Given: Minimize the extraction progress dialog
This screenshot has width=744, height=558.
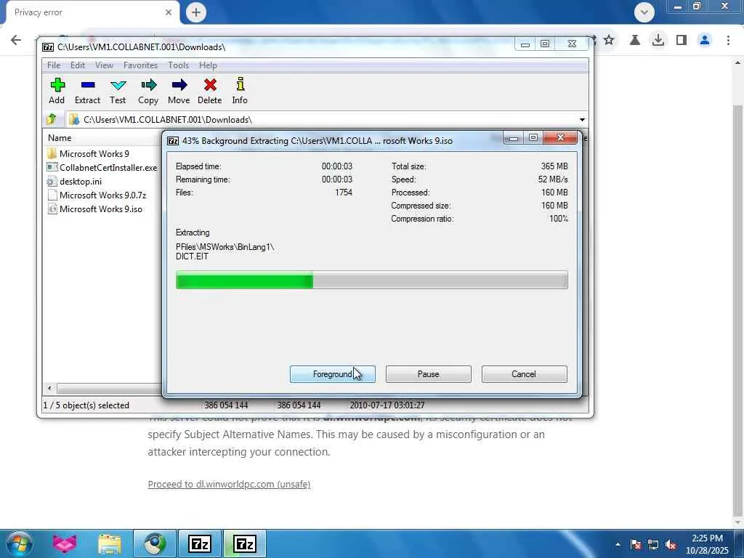Looking at the screenshot, I should coord(514,137).
